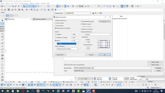Select the Arrow tool in the toolbox
This screenshot has height=93, width=165.
(2, 20)
